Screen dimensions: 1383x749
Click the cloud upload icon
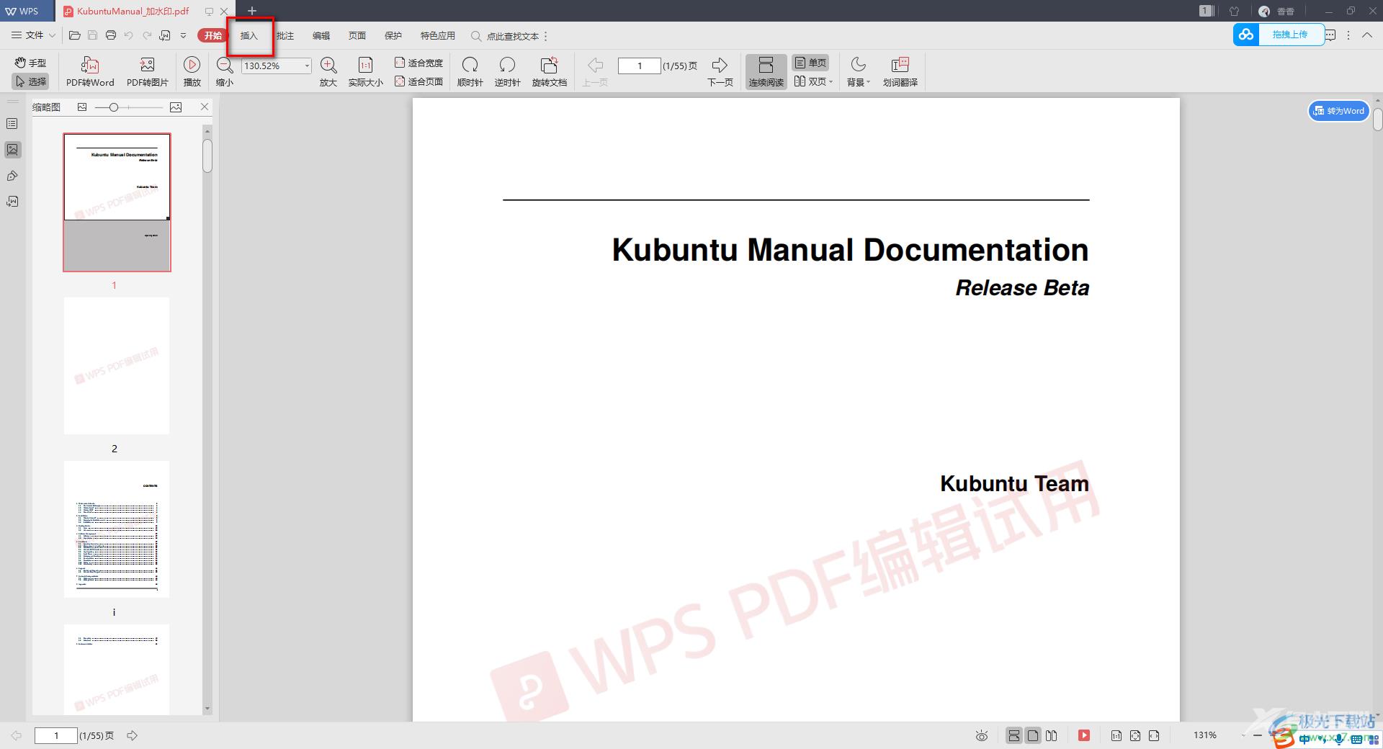click(1246, 34)
